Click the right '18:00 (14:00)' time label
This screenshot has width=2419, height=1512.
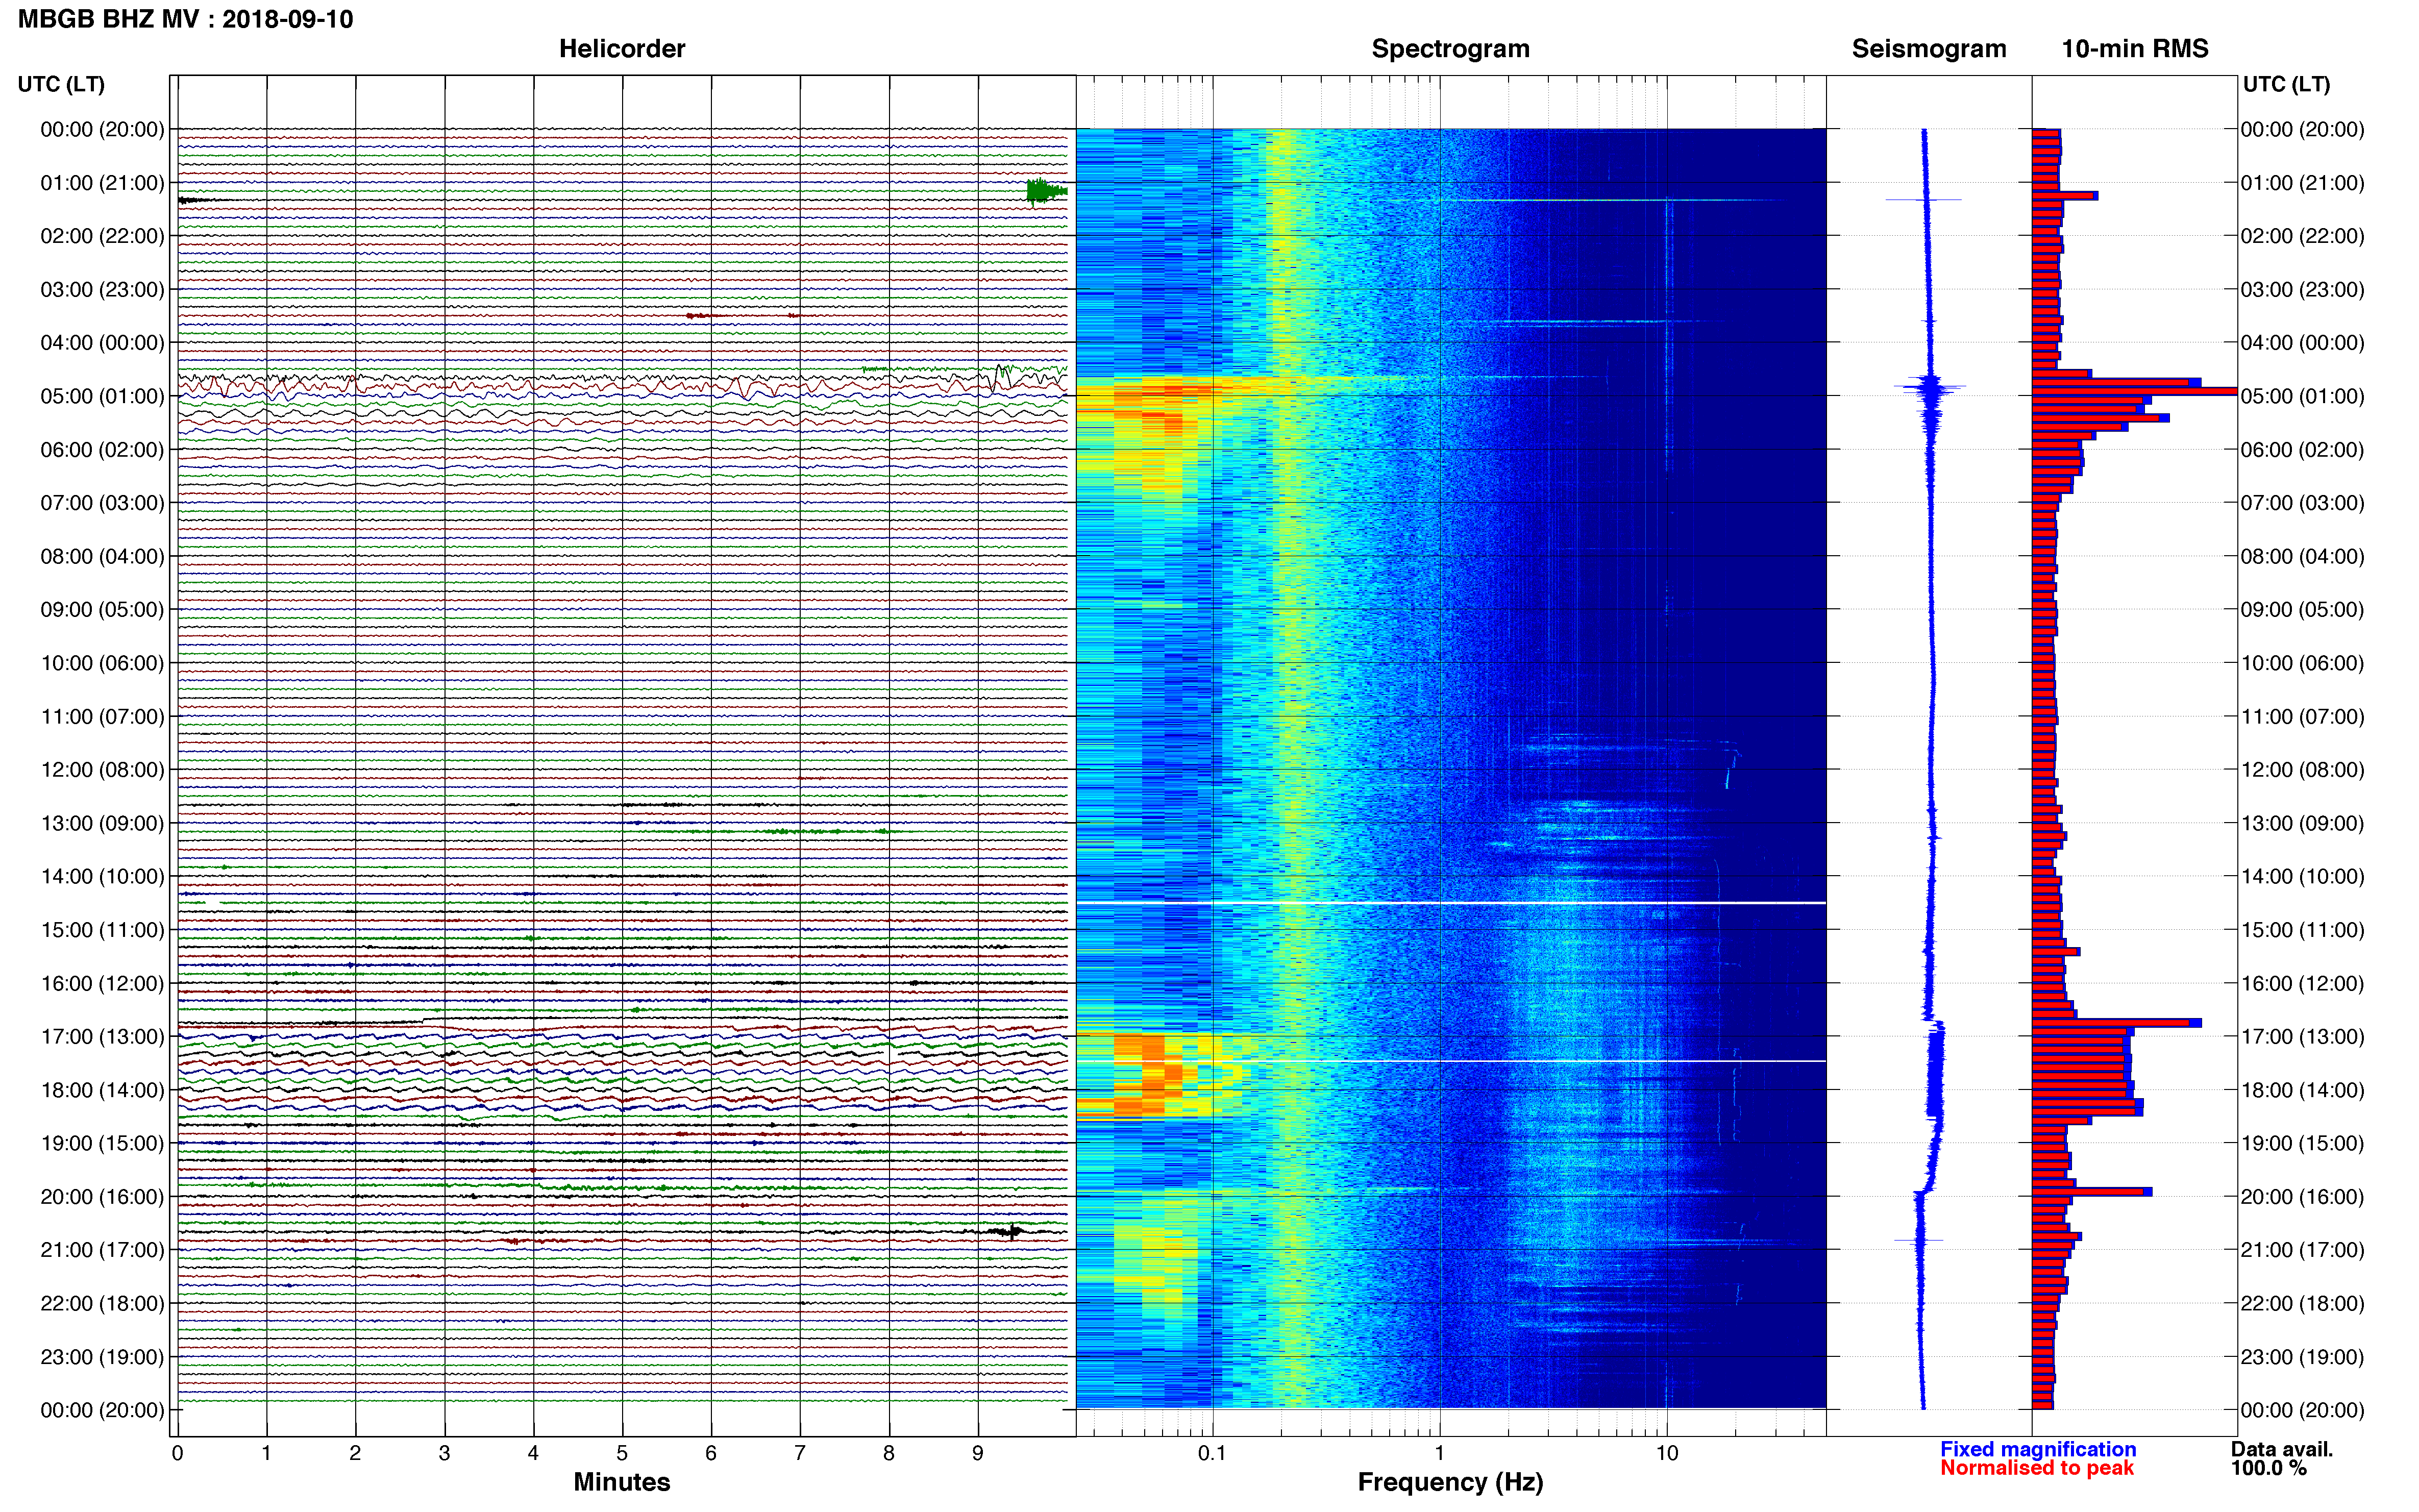pyautogui.click(x=2302, y=1090)
